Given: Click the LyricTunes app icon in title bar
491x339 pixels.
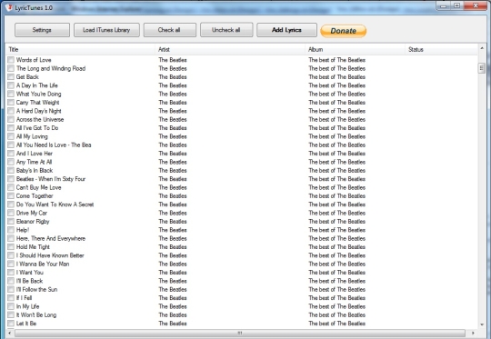Looking at the screenshot, I should (x=9, y=7).
